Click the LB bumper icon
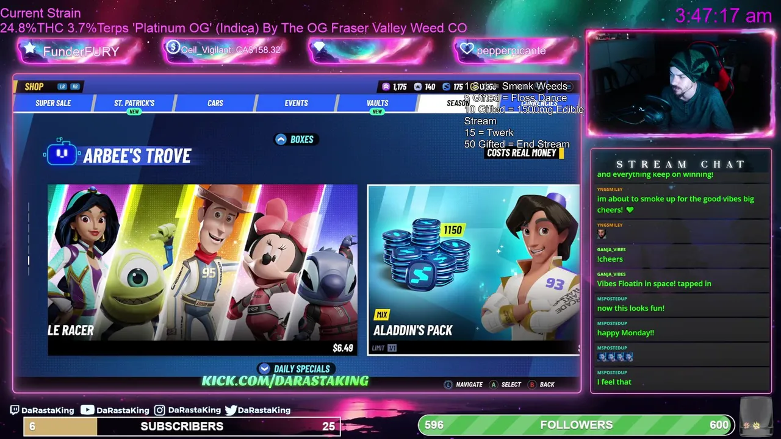This screenshot has width=781, height=439. pyautogui.click(x=62, y=87)
